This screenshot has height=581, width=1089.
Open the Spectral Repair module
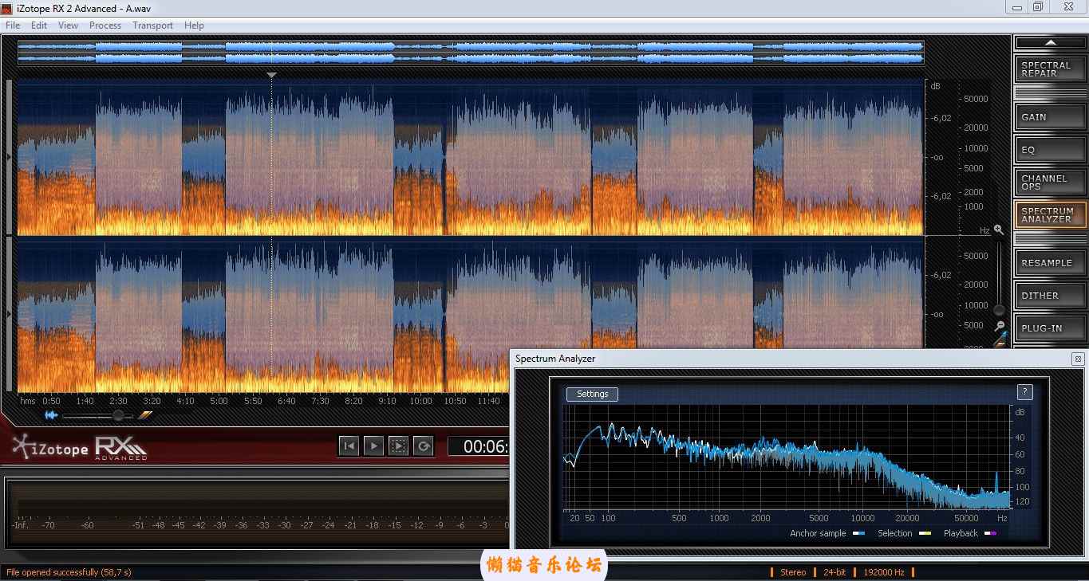click(x=1051, y=69)
